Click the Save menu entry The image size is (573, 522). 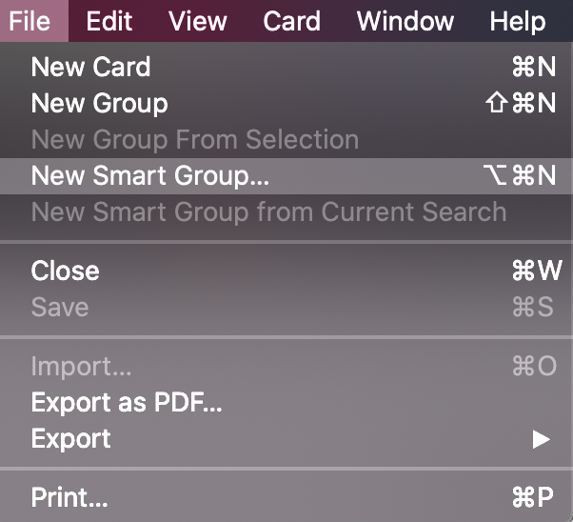point(60,307)
